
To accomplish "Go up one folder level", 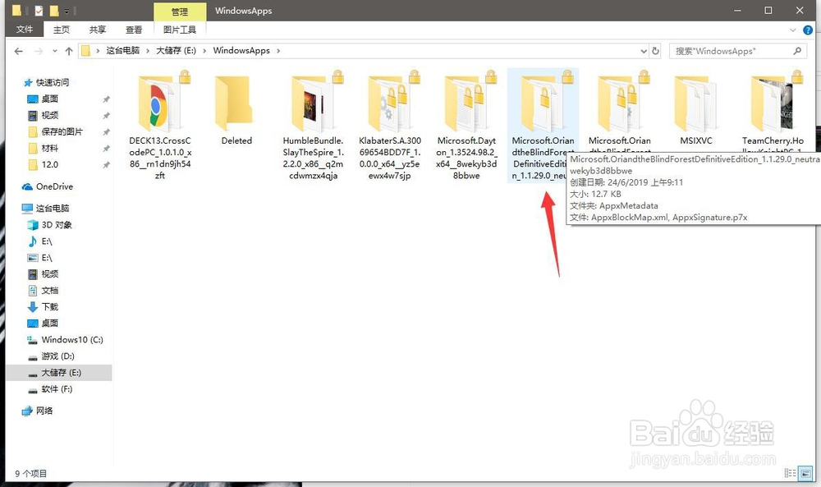I will coord(69,51).
